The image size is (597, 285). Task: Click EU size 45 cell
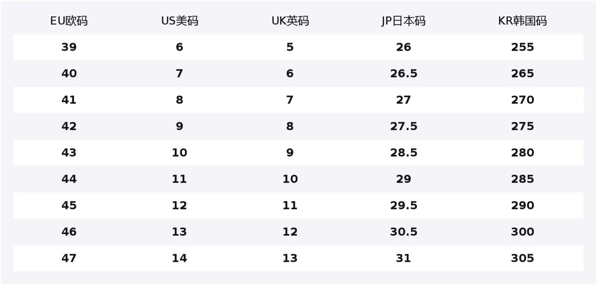point(69,206)
